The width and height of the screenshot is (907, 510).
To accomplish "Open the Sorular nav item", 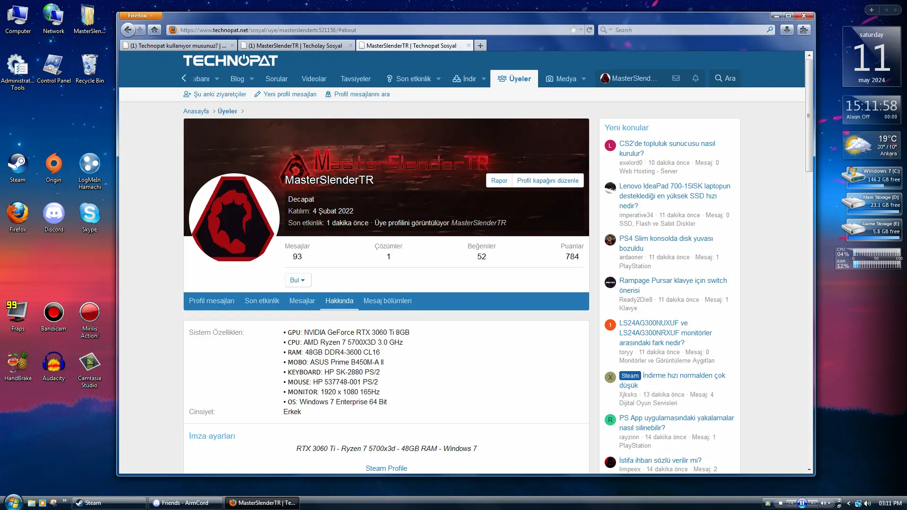I will (276, 79).
